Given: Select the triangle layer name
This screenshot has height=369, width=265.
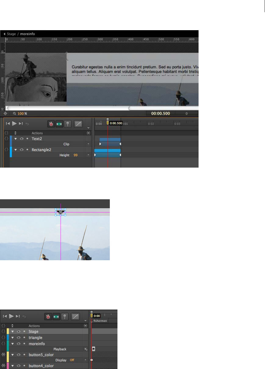Looking at the screenshot, I should point(35,338).
